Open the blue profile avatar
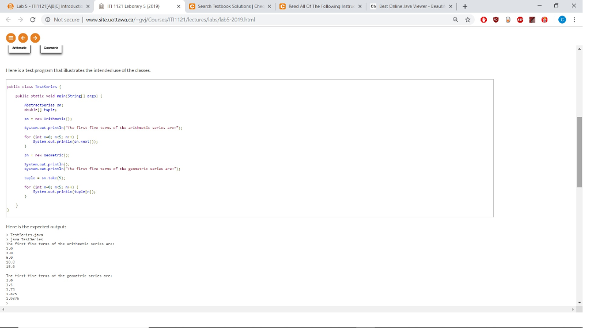Image resolution: width=590 pixels, height=328 pixels. tap(562, 20)
